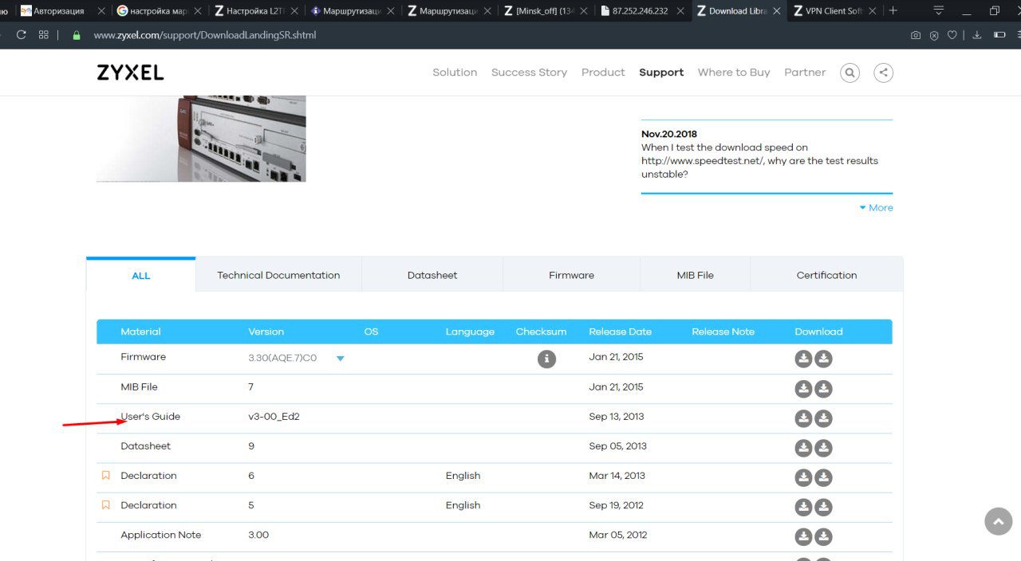Click second download icon in Datasheet row
Image resolution: width=1021 pixels, height=561 pixels.
[x=824, y=448]
